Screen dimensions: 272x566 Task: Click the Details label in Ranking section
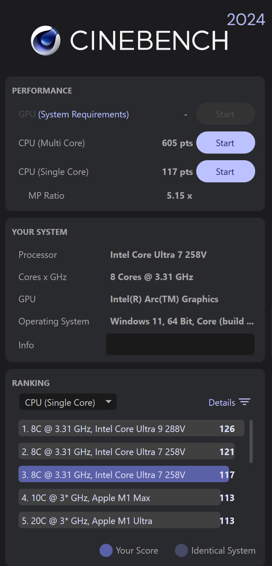tap(221, 403)
